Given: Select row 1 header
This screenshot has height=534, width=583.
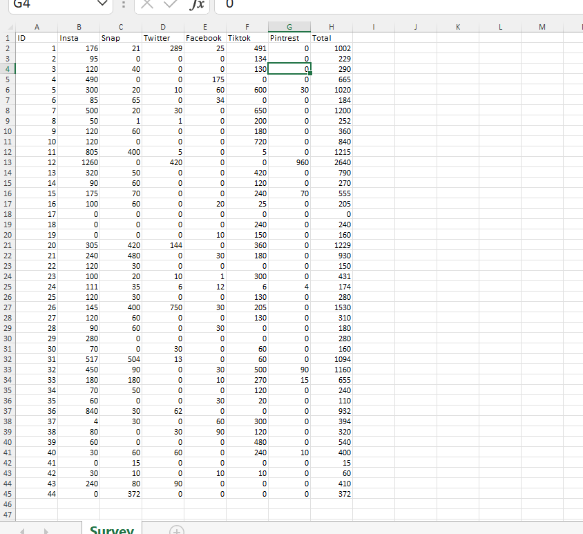Looking at the screenshot, I should click(8, 38).
